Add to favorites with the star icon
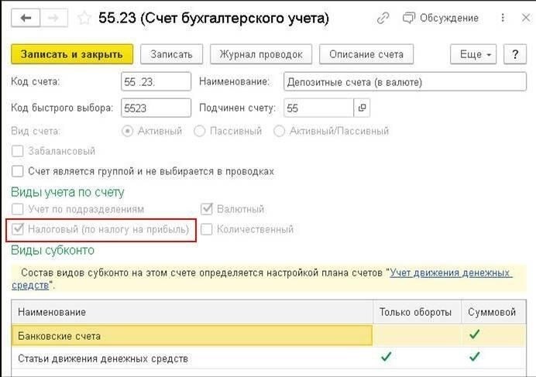This screenshot has height=377, width=536. (84, 18)
